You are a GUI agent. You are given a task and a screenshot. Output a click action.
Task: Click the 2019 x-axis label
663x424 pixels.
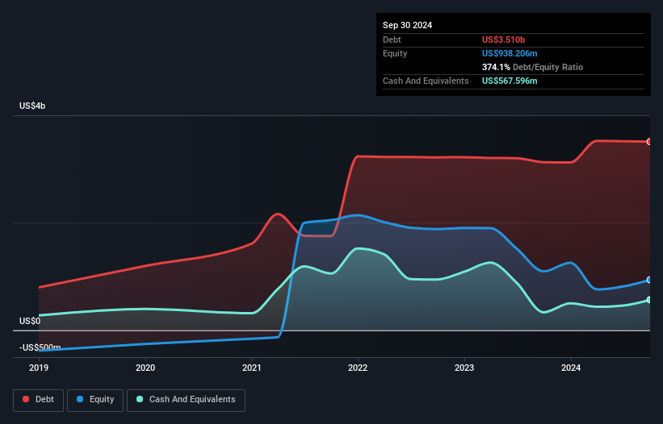(39, 368)
